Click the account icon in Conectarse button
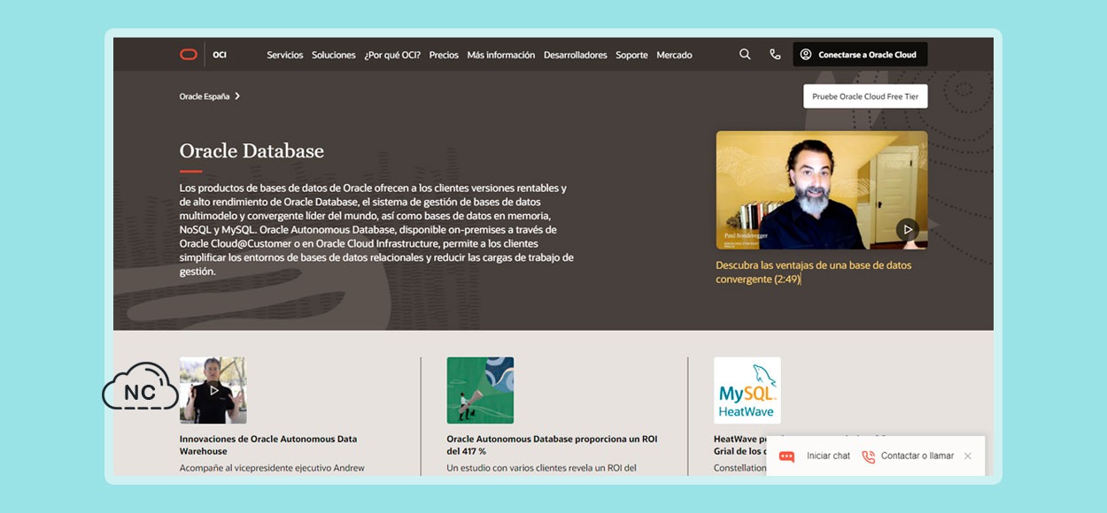Image resolution: width=1107 pixels, height=513 pixels. (x=806, y=55)
